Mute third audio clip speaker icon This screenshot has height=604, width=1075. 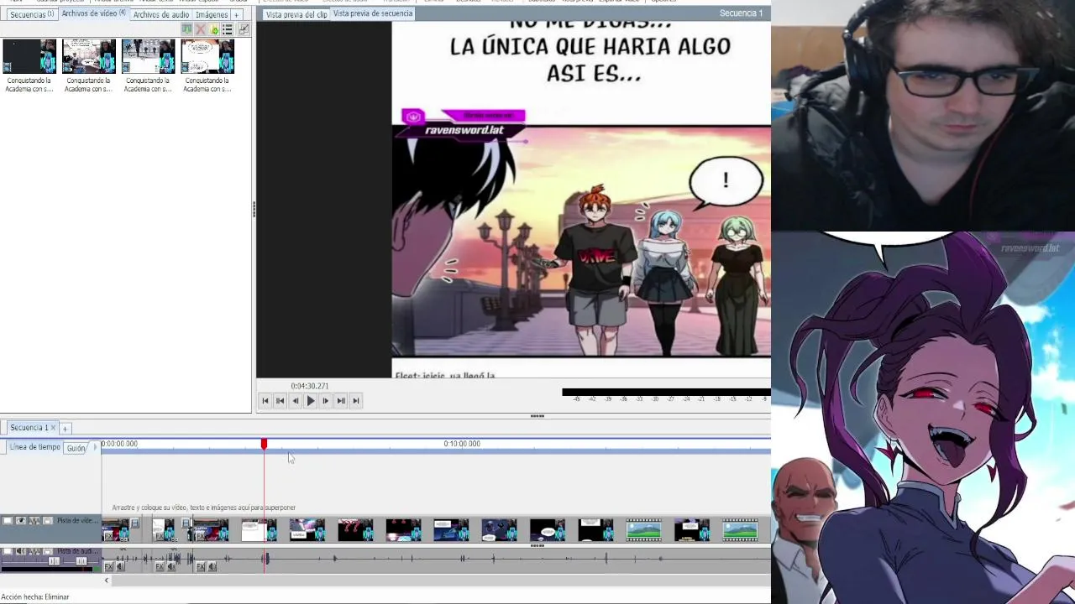[212, 567]
